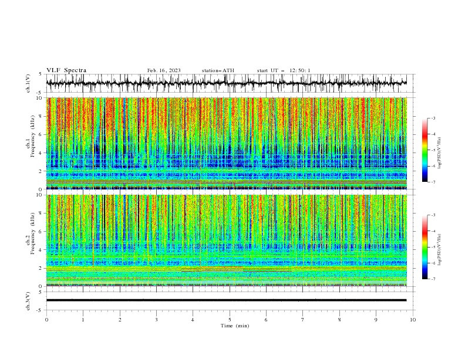Click the "Time (min)" axis label
Screen dimensions: 465x359
pyautogui.click(x=235, y=326)
